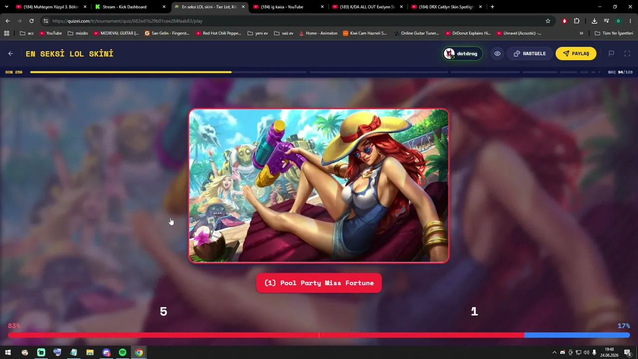Viewport: 638px width, 359px height.
Task: Enter fullscreen using the quiz fullscreen icon
Action: 628,53
